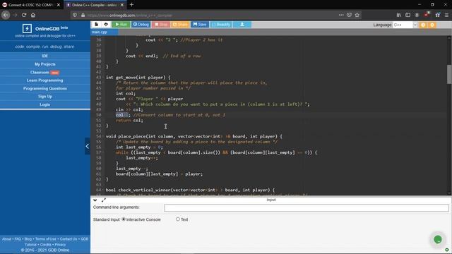452x254 pixels.
Task: Click the Privacy footer link
Action: [60, 245]
